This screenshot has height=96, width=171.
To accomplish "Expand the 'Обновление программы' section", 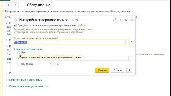I will 26,80.
